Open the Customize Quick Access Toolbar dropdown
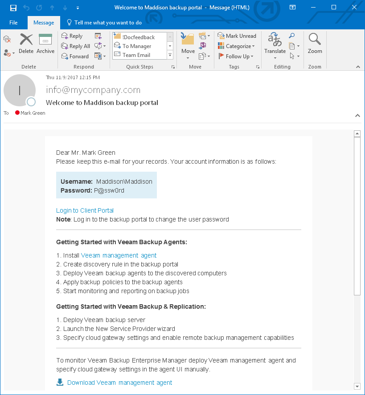365x395 pixels. 78,8
